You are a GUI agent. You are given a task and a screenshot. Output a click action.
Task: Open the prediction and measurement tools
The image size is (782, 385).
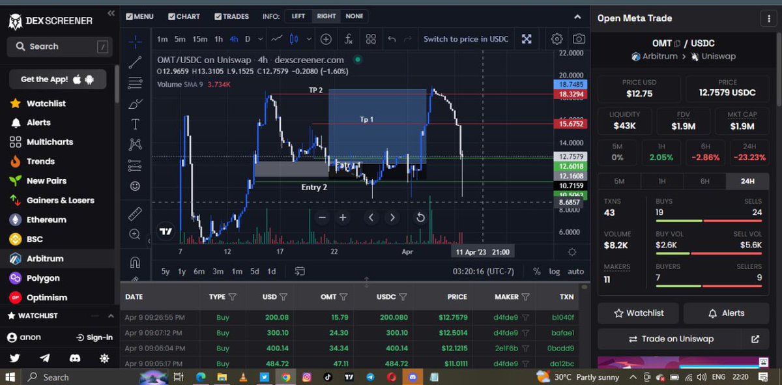tap(135, 165)
